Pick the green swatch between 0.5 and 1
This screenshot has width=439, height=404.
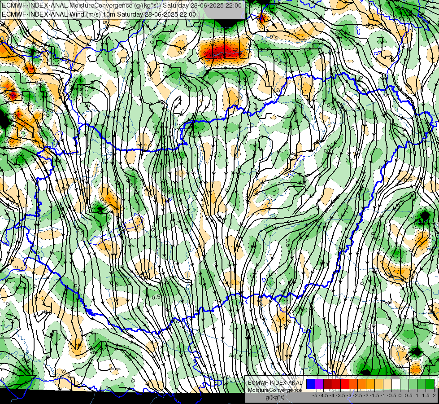click(x=413, y=384)
